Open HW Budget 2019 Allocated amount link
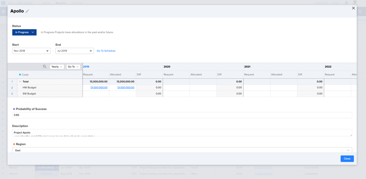 coord(126,87)
